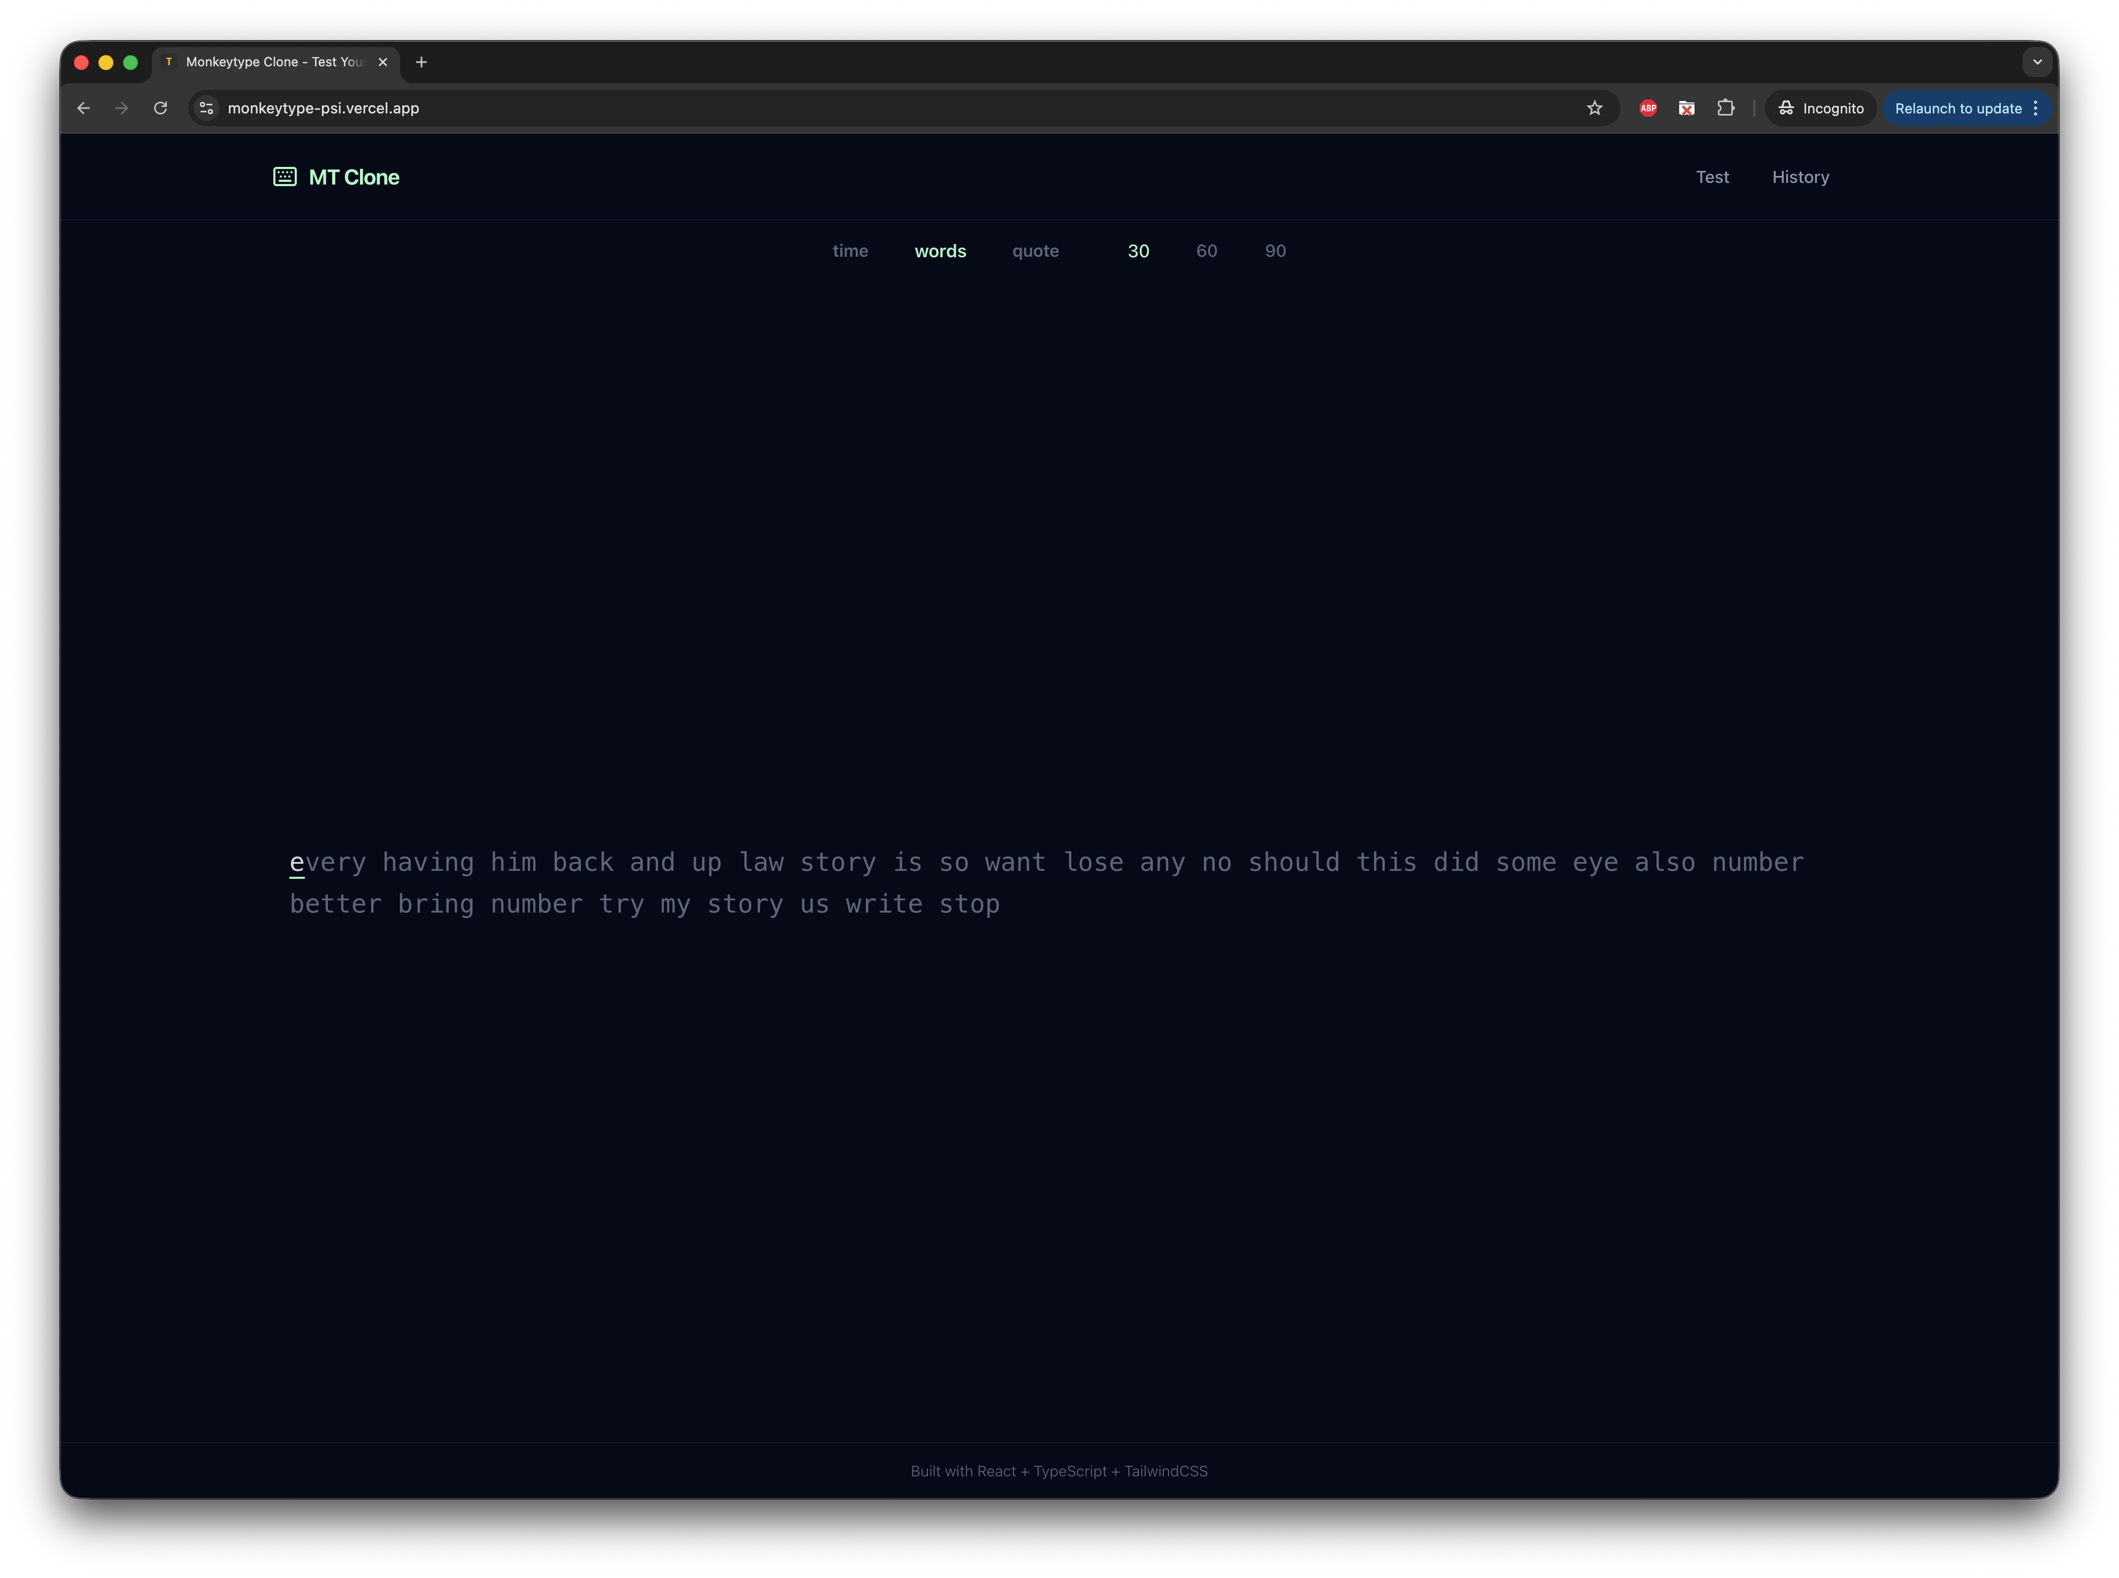The height and width of the screenshot is (1578, 2119).
Task: Click the word "lose" in typing text
Action: click(x=1093, y=862)
